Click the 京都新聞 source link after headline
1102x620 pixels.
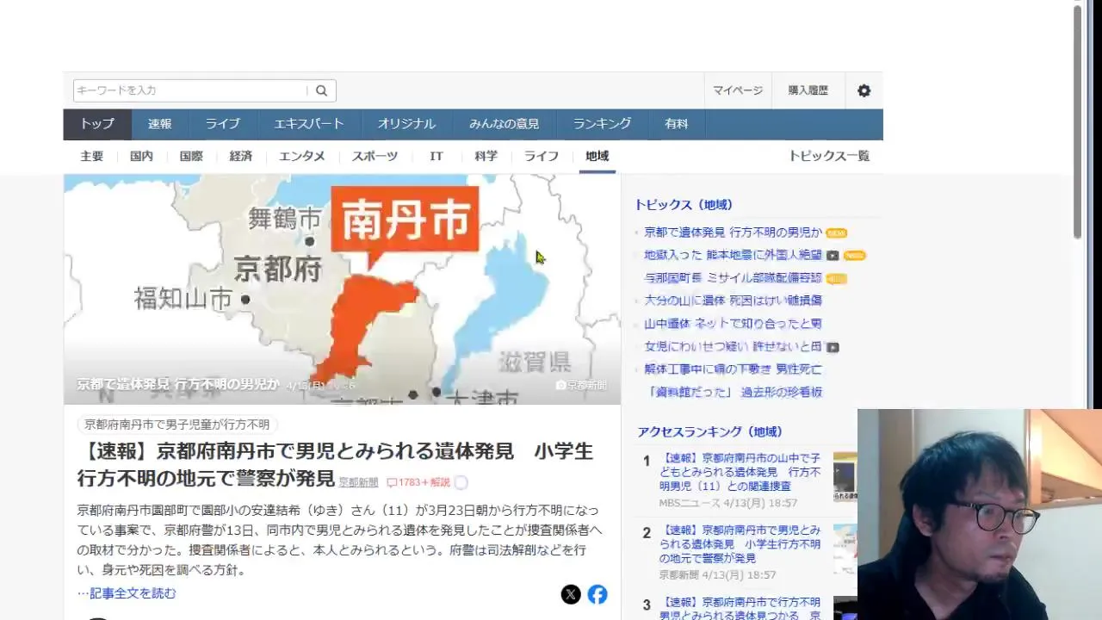tap(358, 483)
